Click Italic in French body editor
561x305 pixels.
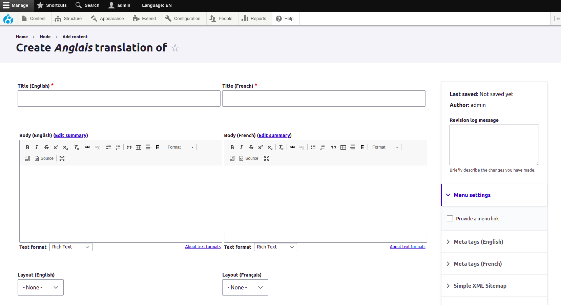[241, 147]
